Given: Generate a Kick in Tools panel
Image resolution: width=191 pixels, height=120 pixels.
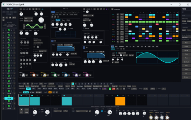Looking at the screenshot, I should tap(186, 43).
